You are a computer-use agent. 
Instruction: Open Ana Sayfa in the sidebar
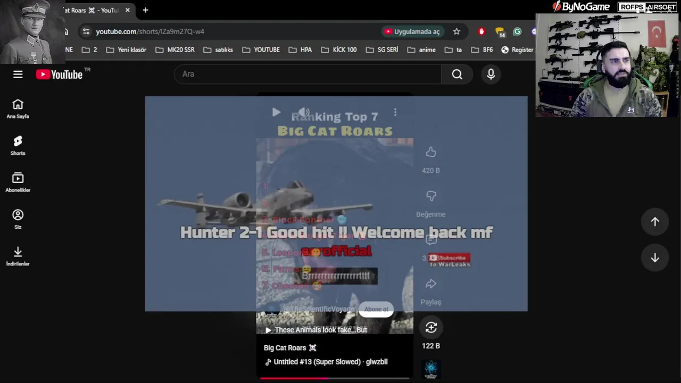point(18,109)
